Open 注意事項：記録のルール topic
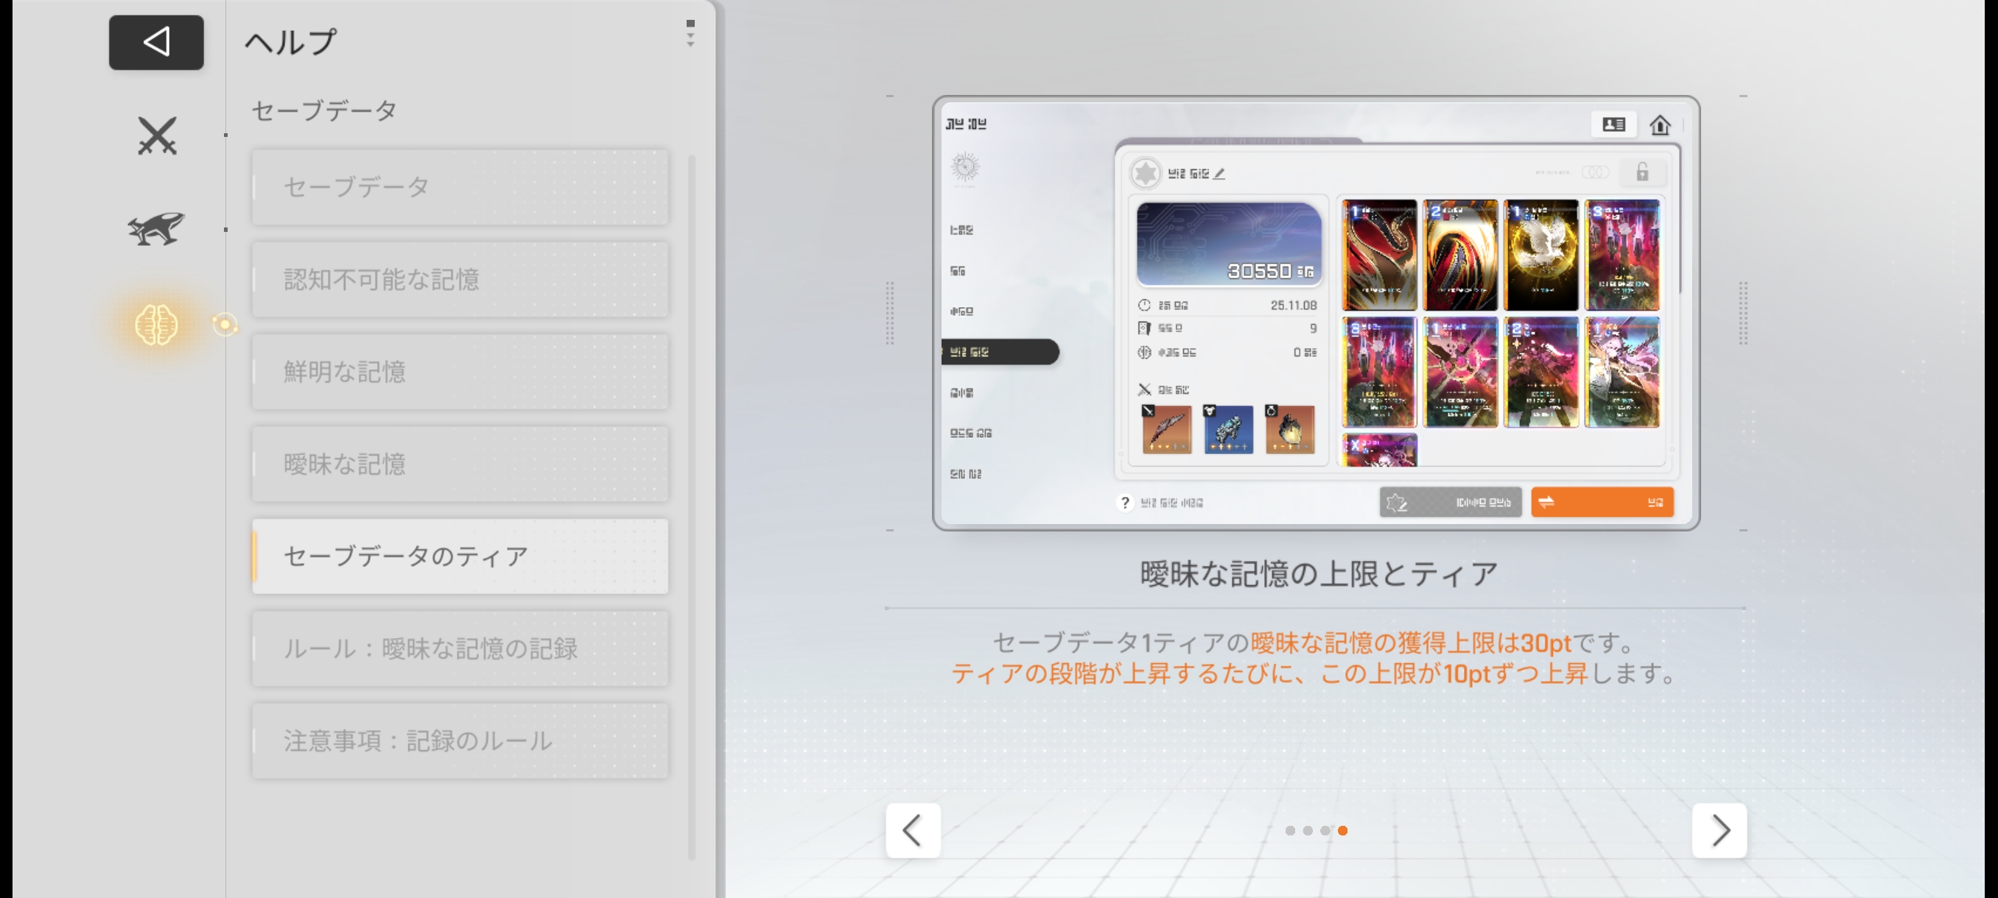 coord(460,740)
